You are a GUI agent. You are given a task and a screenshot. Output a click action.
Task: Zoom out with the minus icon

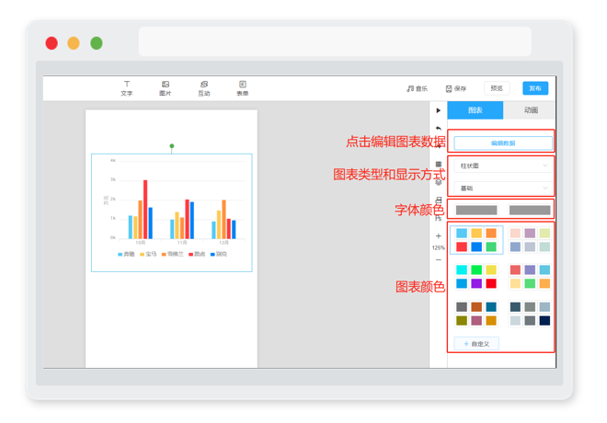pos(438,259)
